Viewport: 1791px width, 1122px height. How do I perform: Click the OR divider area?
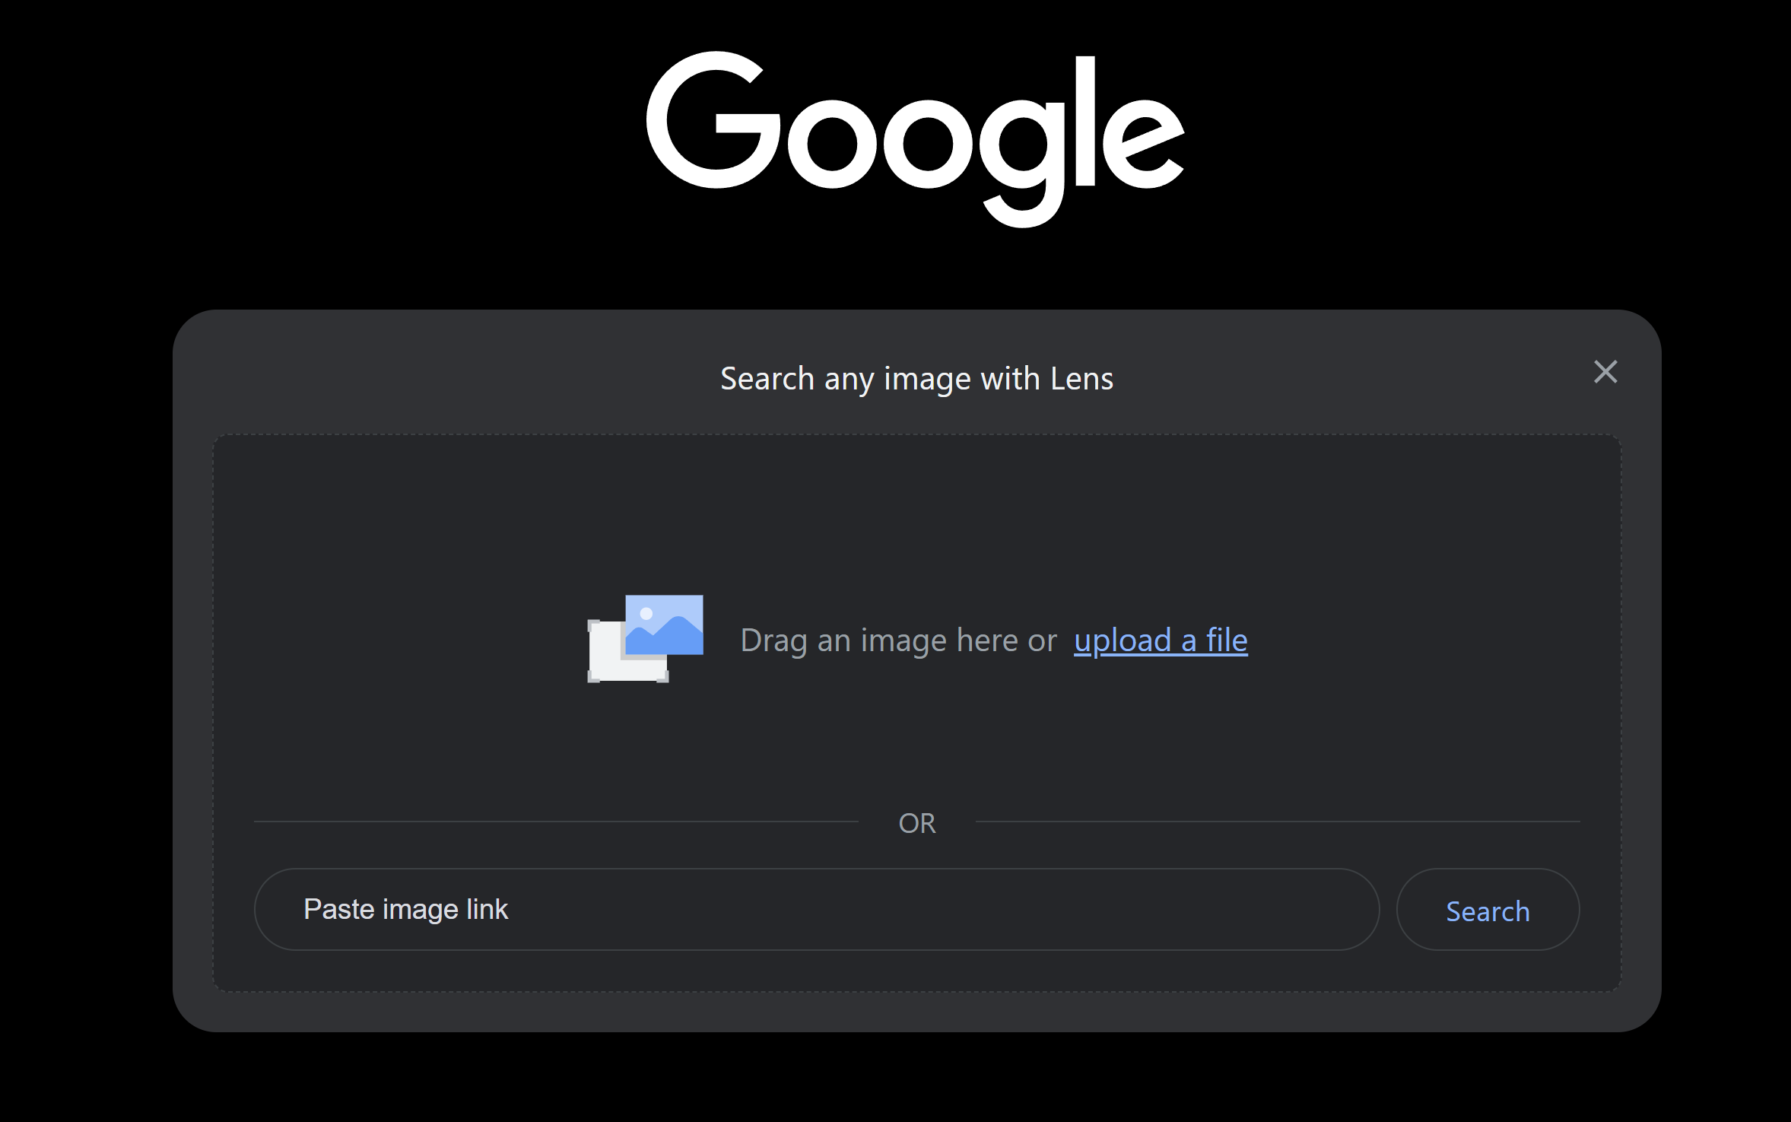(916, 822)
